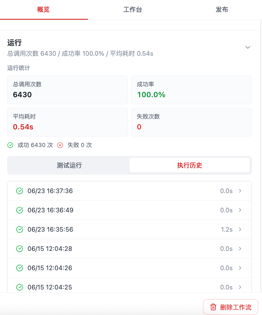Screen dimensions: 262x315
Task: Click summary line 总调用次数 6430 / 成功率
Action: pyautogui.click(x=80, y=54)
